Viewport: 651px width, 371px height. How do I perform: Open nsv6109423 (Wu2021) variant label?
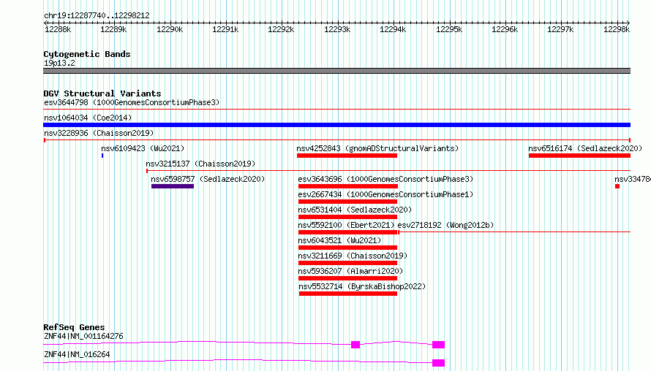click(143, 148)
